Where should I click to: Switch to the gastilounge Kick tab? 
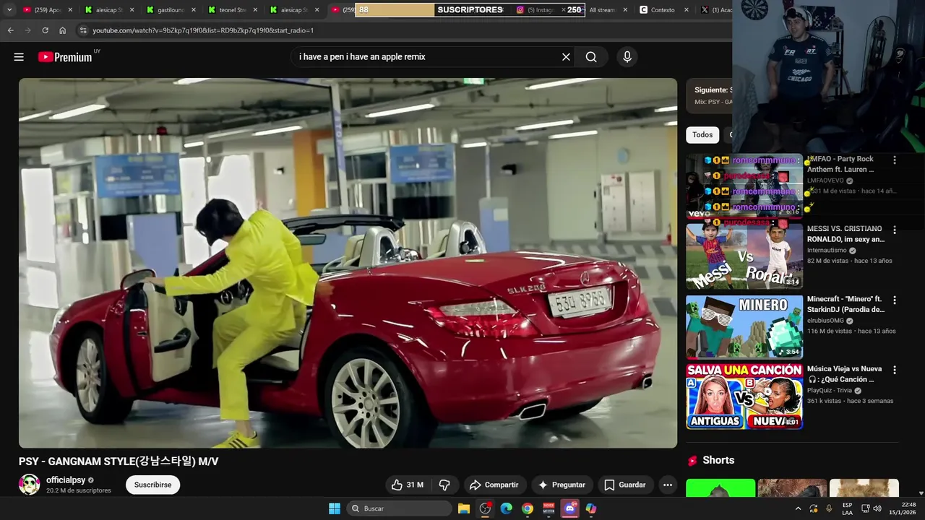pos(171,10)
